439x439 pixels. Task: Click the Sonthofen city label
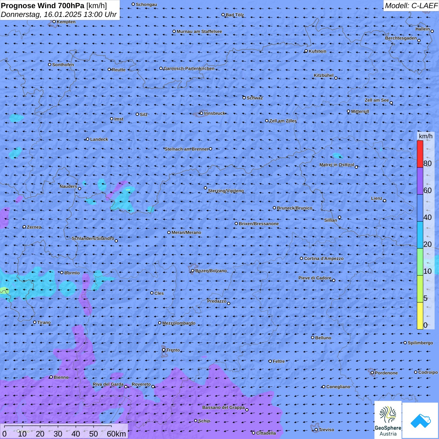point(63,65)
